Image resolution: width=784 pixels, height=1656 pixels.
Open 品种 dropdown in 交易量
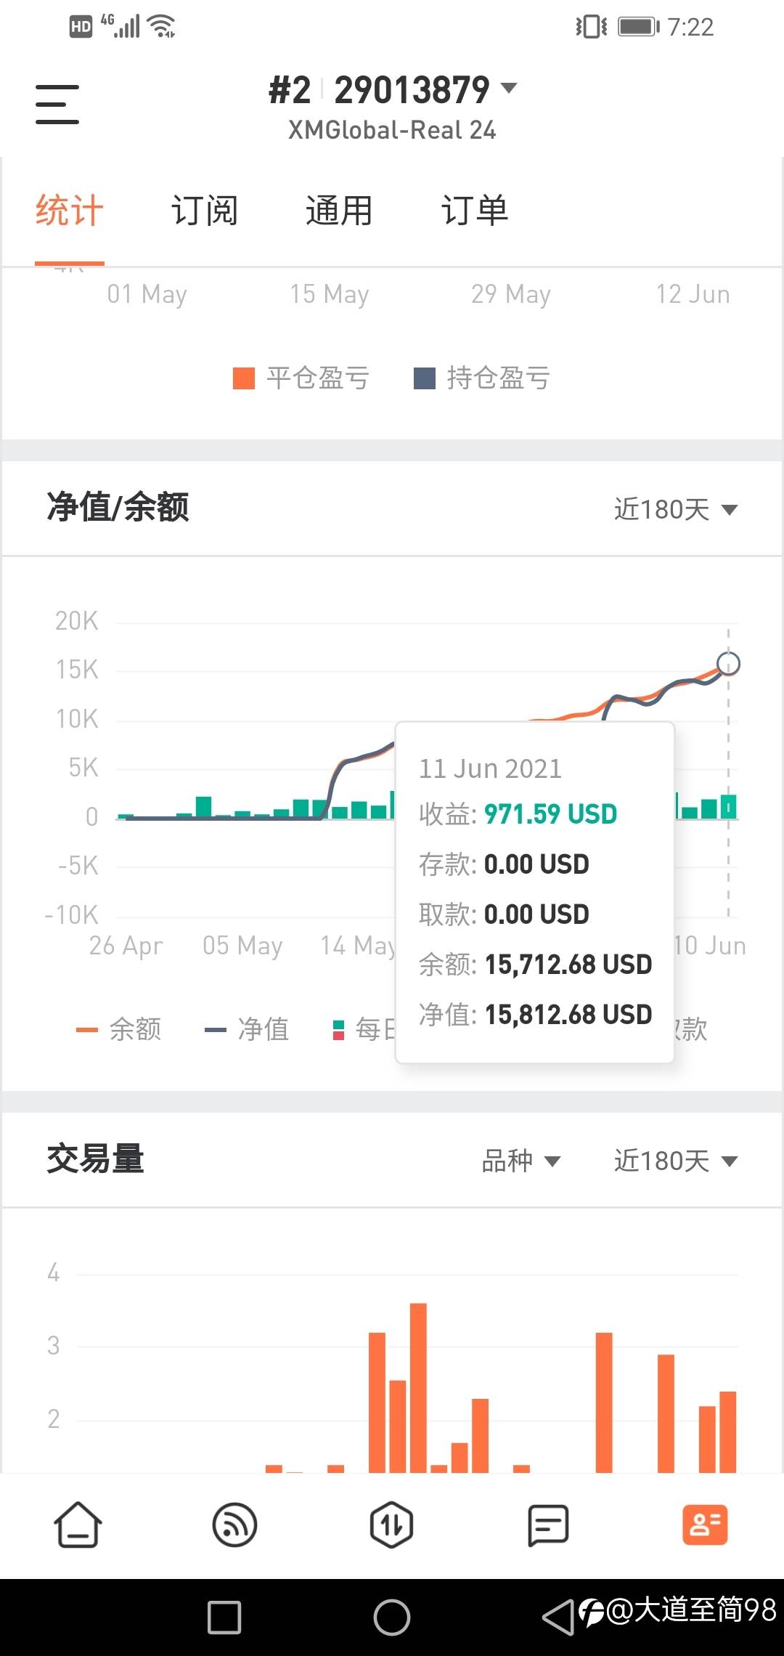point(520,1161)
